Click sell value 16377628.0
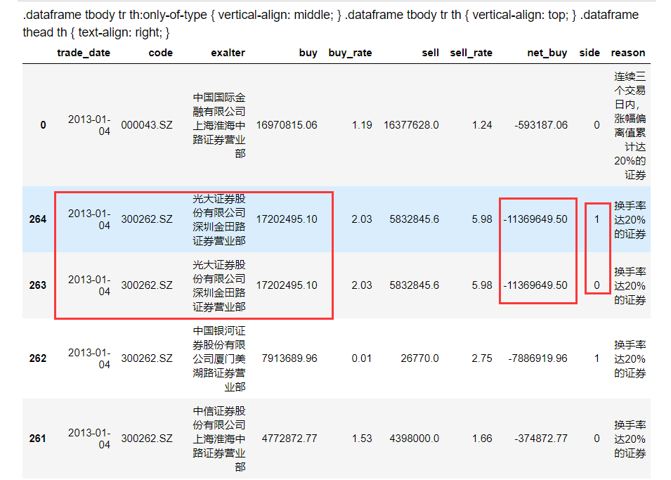This screenshot has height=480, width=671. tap(411, 125)
